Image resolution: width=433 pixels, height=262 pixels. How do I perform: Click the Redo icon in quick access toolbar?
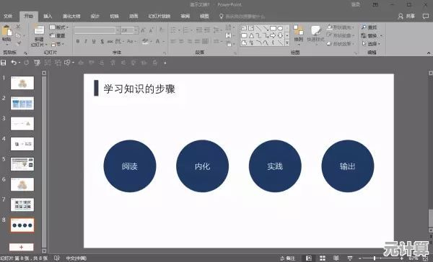pyautogui.click(x=26, y=63)
